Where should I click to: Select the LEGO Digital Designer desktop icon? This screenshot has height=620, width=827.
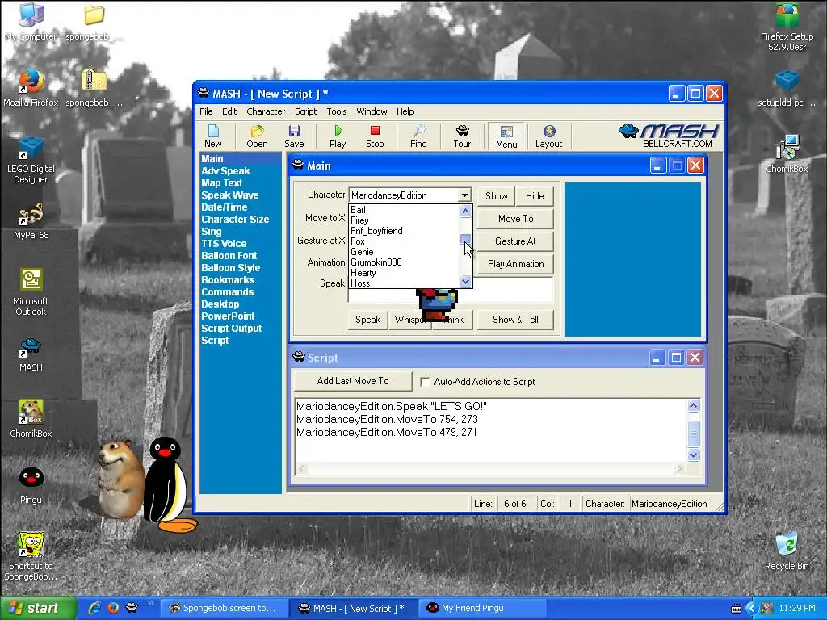(31, 161)
